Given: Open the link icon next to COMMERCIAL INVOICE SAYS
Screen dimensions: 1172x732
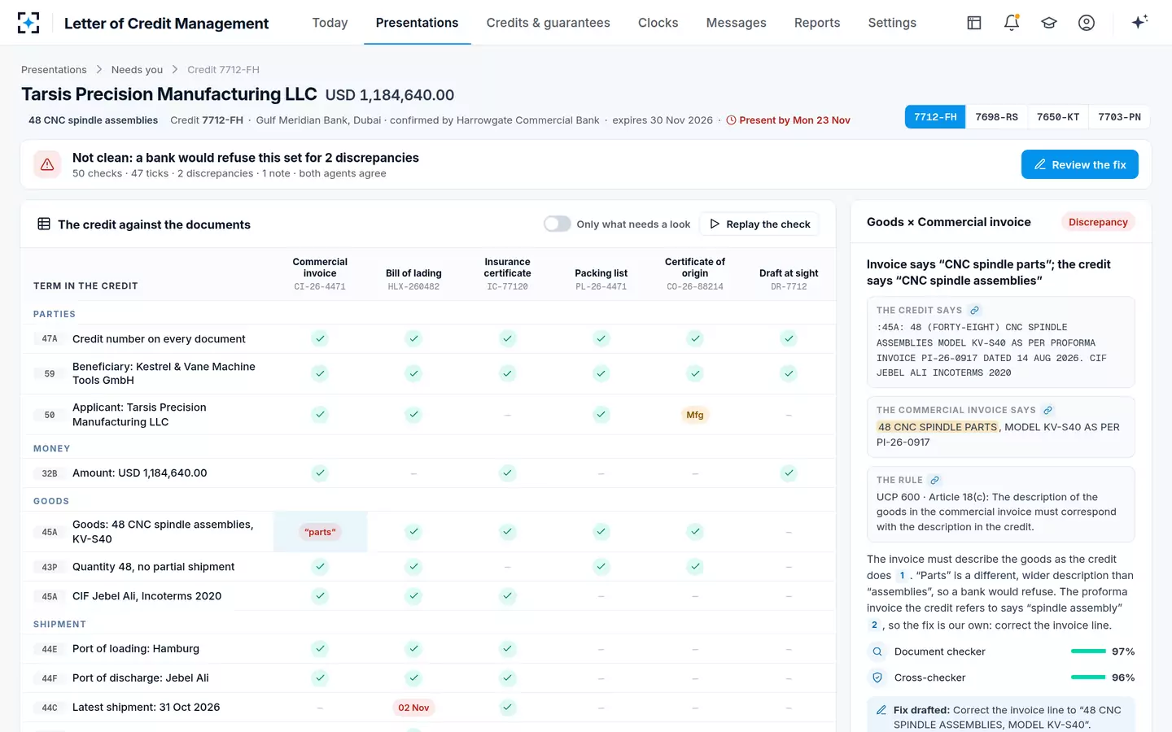Looking at the screenshot, I should click(x=1048, y=410).
